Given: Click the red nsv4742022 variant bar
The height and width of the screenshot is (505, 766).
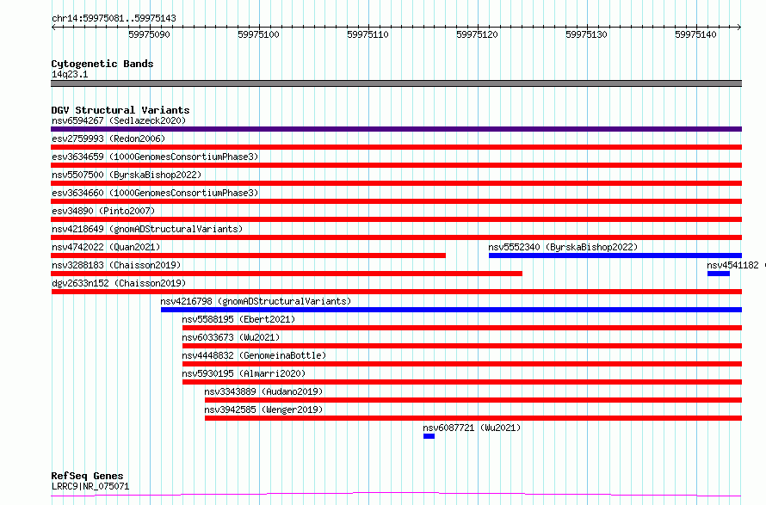Looking at the screenshot, I should 248,256.
